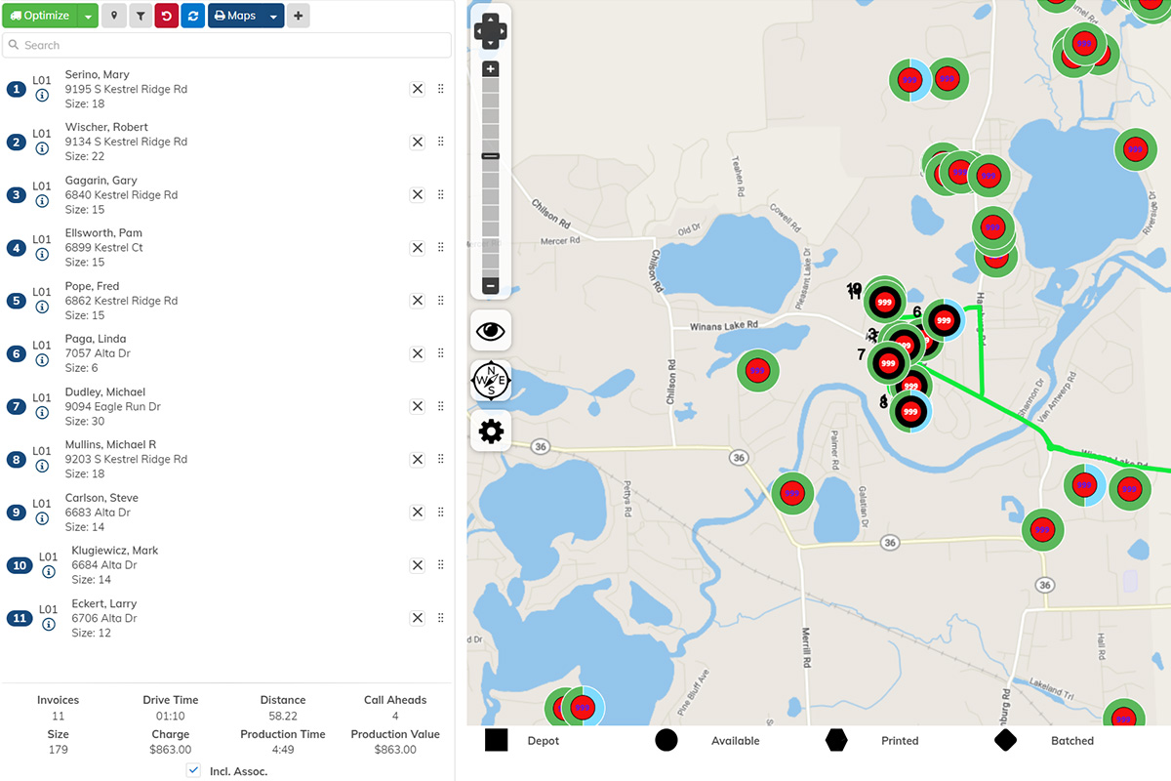Image resolution: width=1171 pixels, height=781 pixels.
Task: Remove the Carlson, Steve stop
Action: pyautogui.click(x=418, y=512)
